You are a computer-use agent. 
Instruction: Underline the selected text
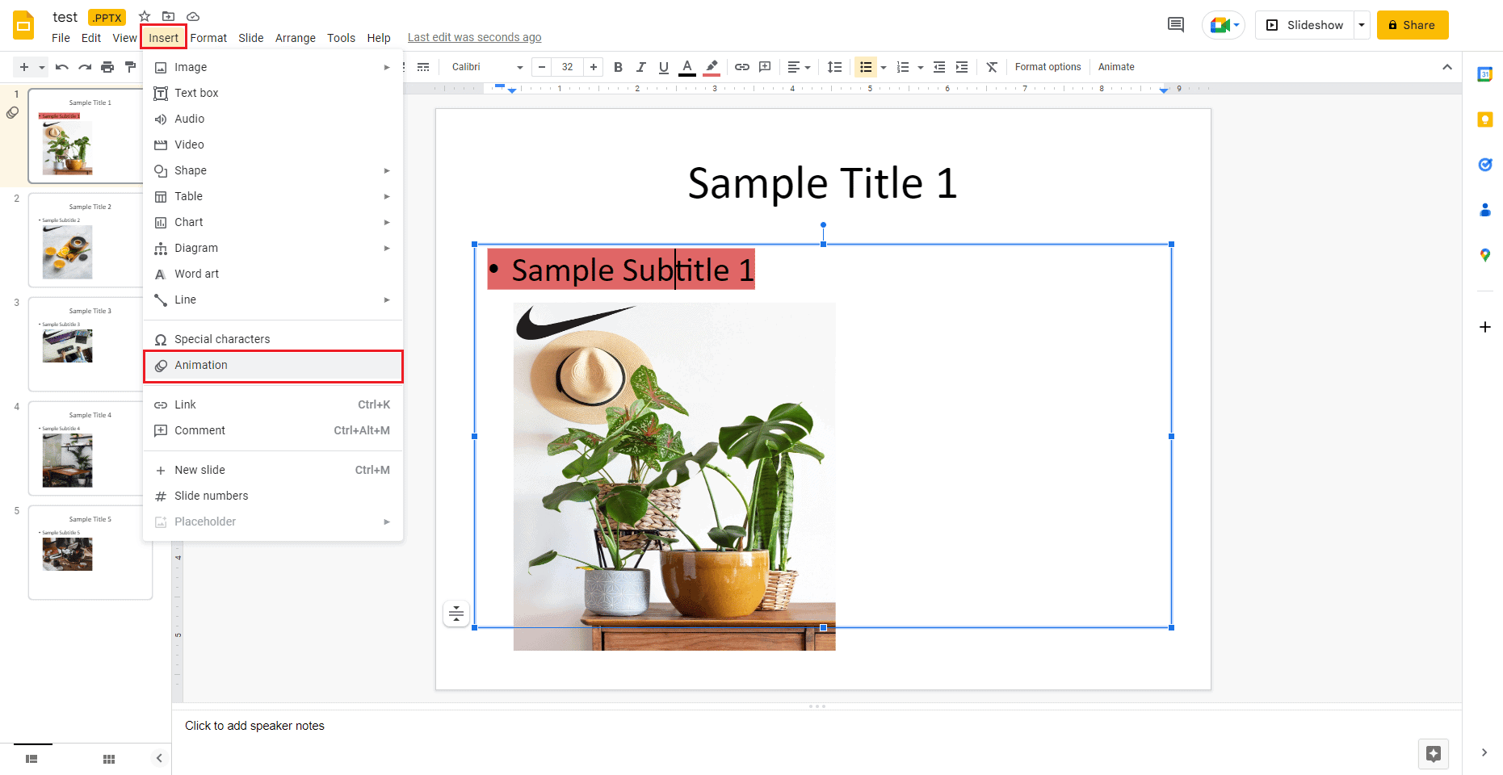click(663, 67)
